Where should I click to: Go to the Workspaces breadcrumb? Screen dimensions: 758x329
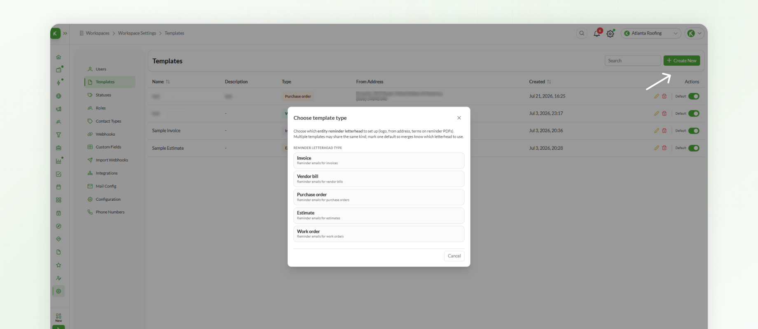[98, 33]
